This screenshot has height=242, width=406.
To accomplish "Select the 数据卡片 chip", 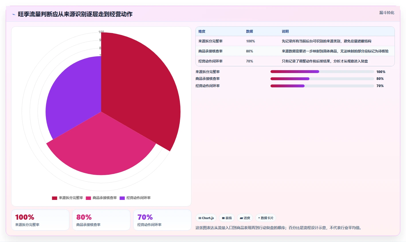I will pyautogui.click(x=266, y=218).
